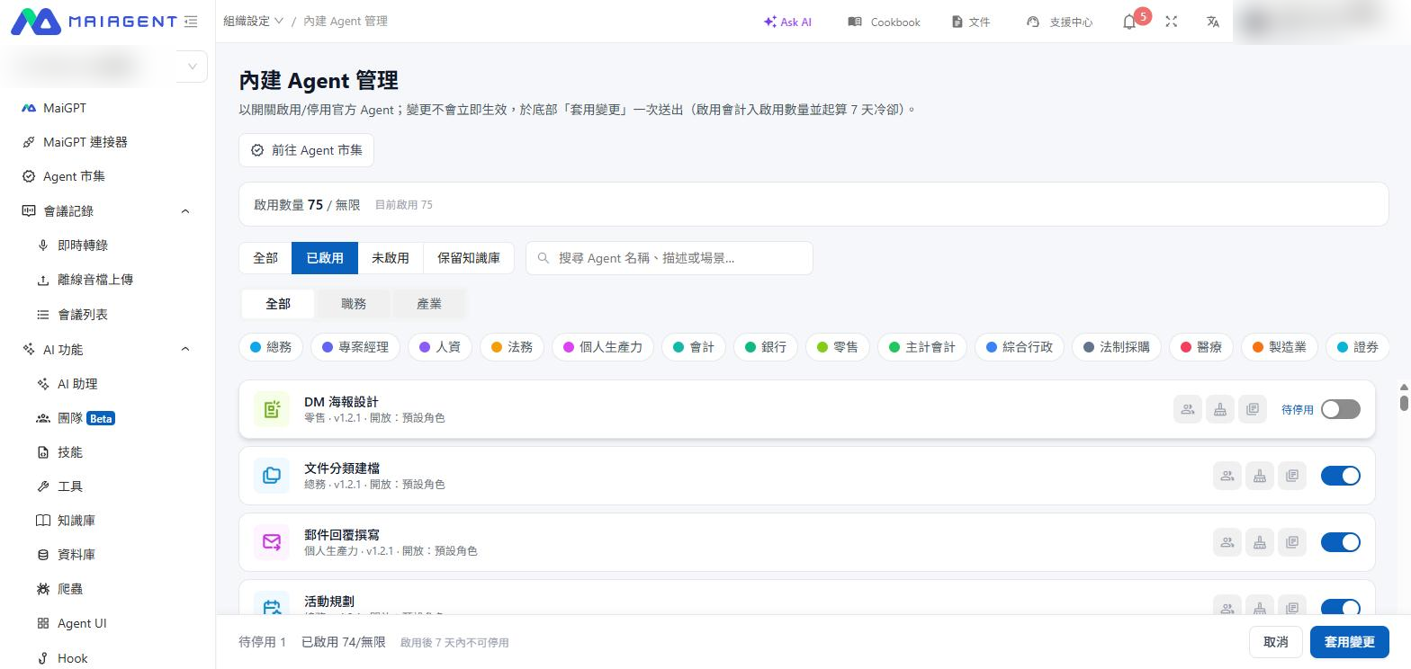Open Ask AI in the top bar
1411x669 pixels.
787,22
